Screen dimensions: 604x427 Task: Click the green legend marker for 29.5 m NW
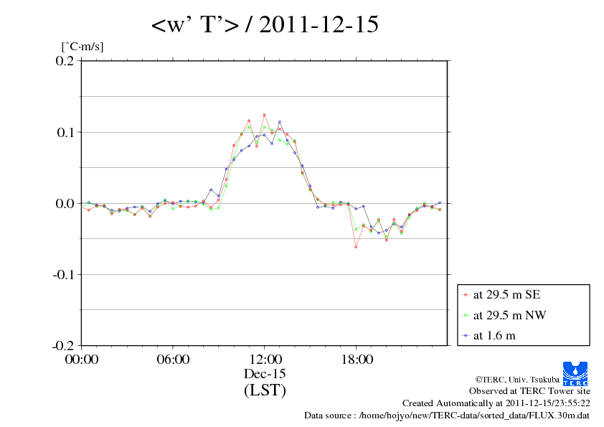(x=466, y=316)
